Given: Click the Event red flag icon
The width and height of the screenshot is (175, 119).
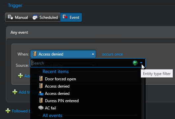Looking at the screenshot, I should coord(65,17).
